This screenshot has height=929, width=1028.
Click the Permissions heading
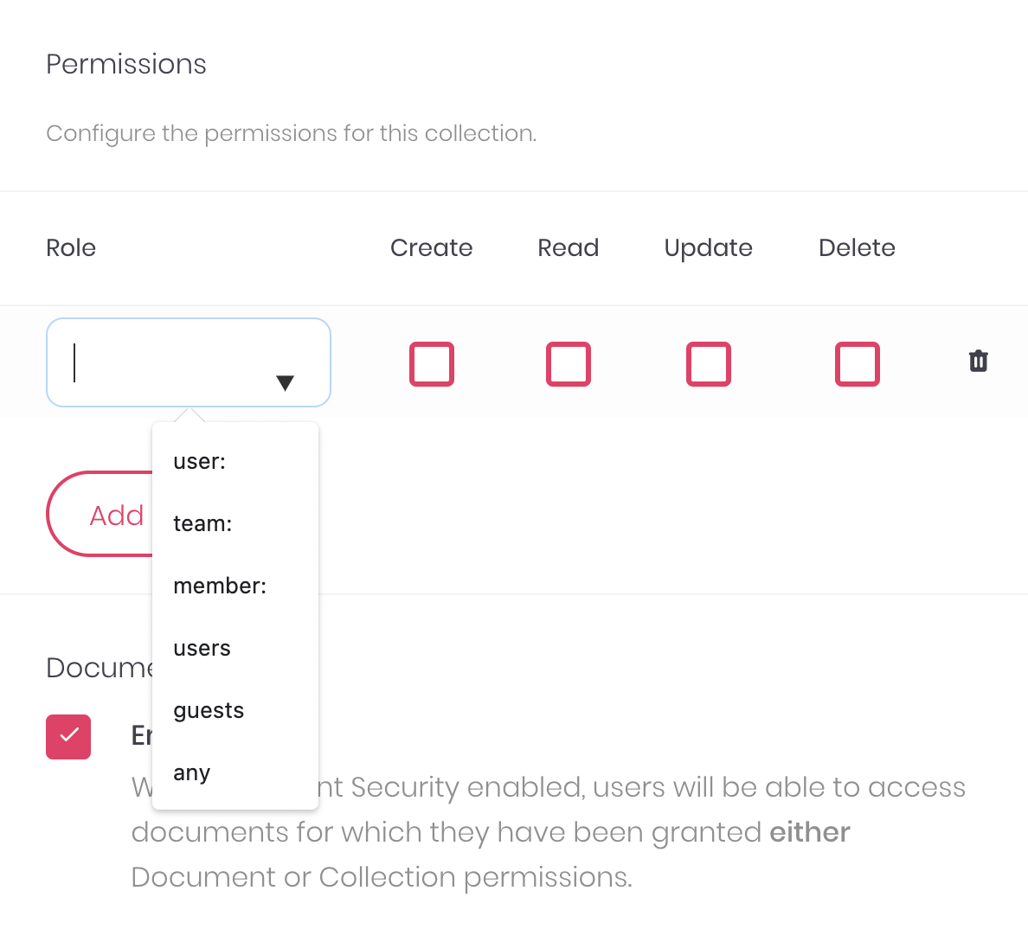pos(125,63)
